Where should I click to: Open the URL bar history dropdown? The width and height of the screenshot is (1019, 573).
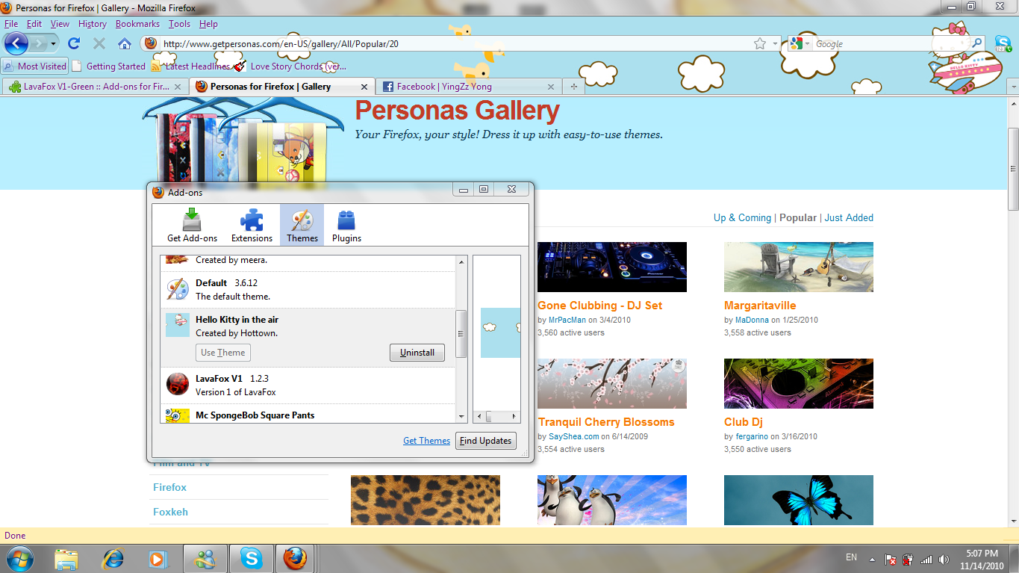[x=776, y=44]
